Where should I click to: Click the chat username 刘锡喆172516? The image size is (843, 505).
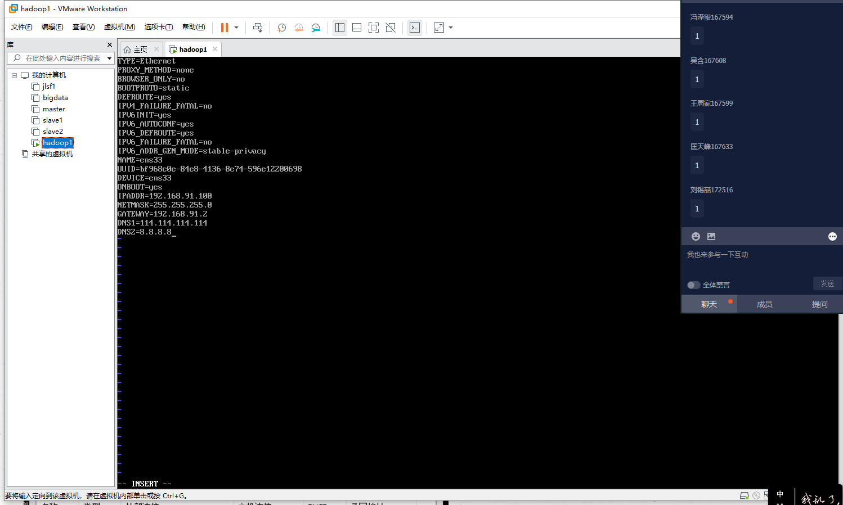(x=711, y=190)
